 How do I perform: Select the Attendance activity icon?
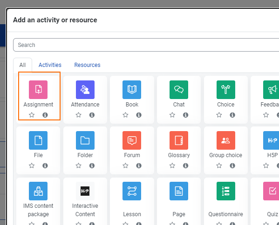tap(85, 90)
